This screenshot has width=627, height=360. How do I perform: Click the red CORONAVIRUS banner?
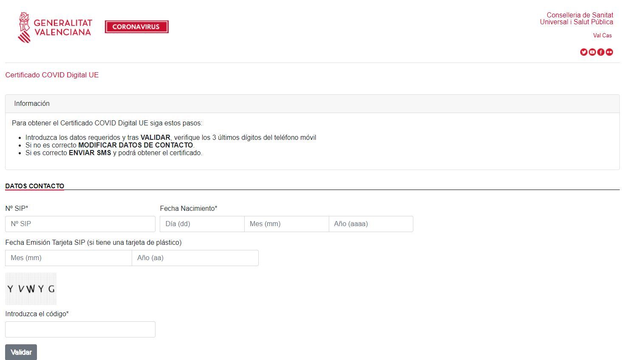coord(137,27)
